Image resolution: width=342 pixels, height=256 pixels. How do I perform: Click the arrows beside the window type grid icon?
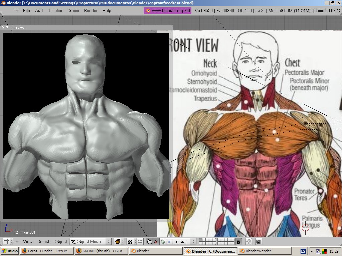pos(11,242)
